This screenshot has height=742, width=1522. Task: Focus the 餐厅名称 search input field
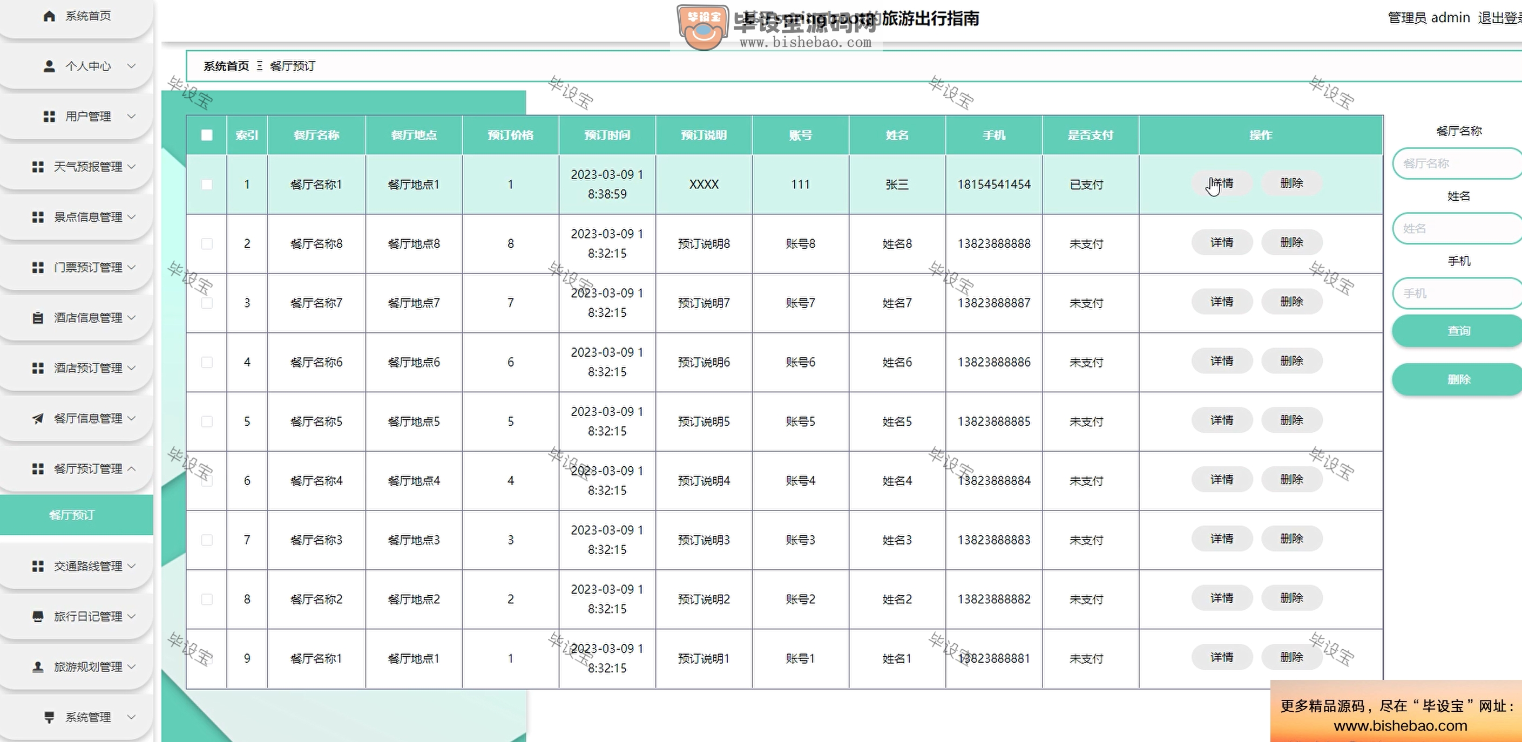coord(1458,163)
